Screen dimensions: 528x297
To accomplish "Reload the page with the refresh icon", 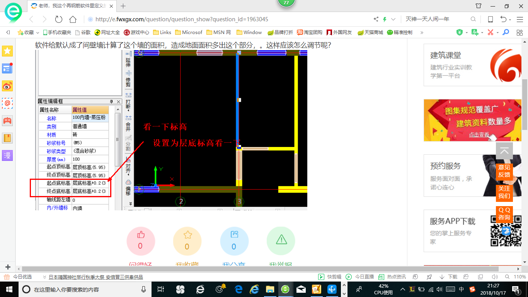I will click(59, 19).
